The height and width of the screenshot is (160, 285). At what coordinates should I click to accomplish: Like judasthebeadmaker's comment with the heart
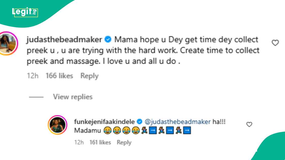[x=275, y=43]
